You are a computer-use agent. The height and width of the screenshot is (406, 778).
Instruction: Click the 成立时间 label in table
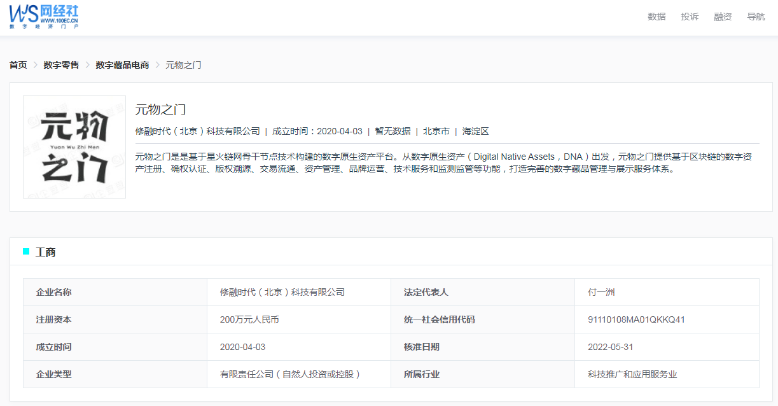coord(54,347)
